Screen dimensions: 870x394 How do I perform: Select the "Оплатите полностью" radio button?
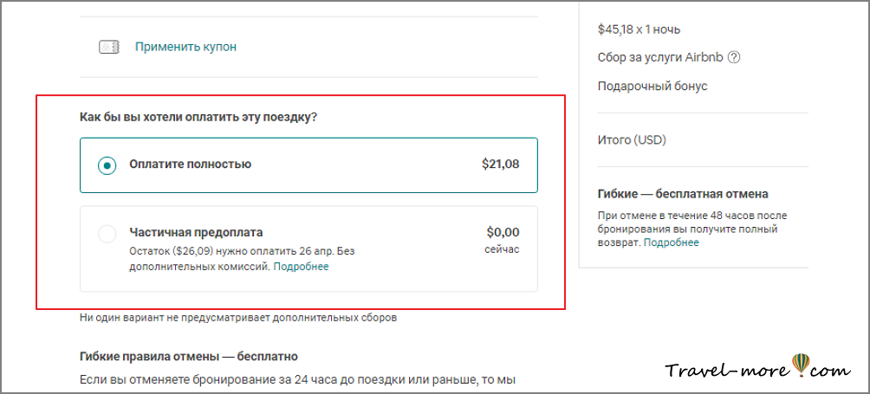point(107,165)
